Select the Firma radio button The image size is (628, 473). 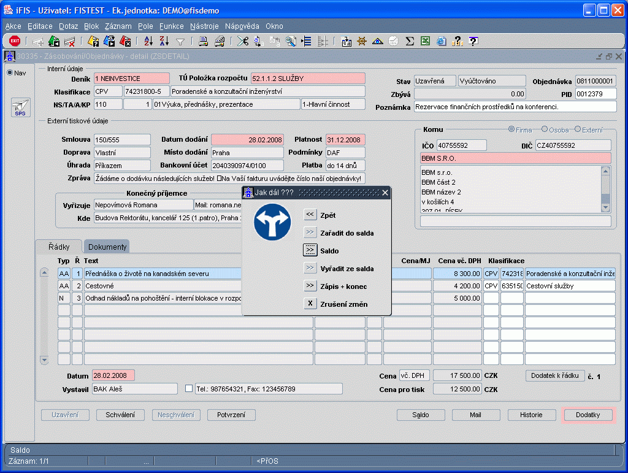(512, 129)
